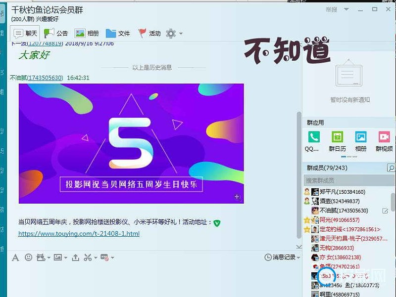This screenshot has height=297, width=396.
Task: Open the font A formatting tool
Action: [x=15, y=257]
